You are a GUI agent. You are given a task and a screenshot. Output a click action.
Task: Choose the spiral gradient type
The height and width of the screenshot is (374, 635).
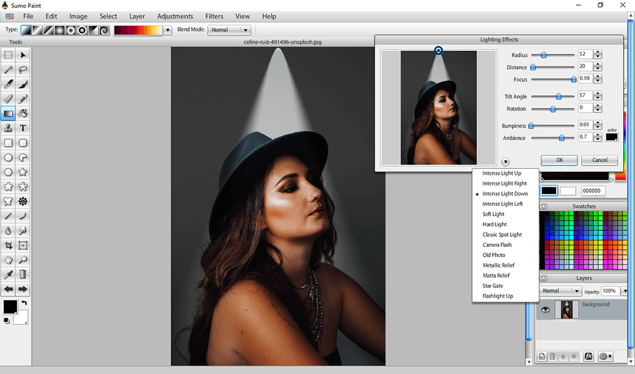[105, 30]
